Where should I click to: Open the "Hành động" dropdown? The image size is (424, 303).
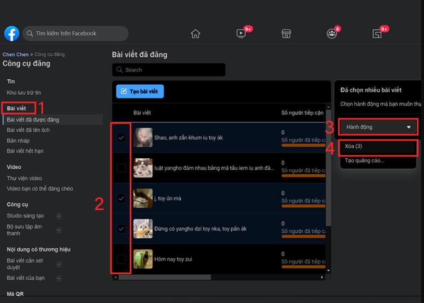point(378,127)
